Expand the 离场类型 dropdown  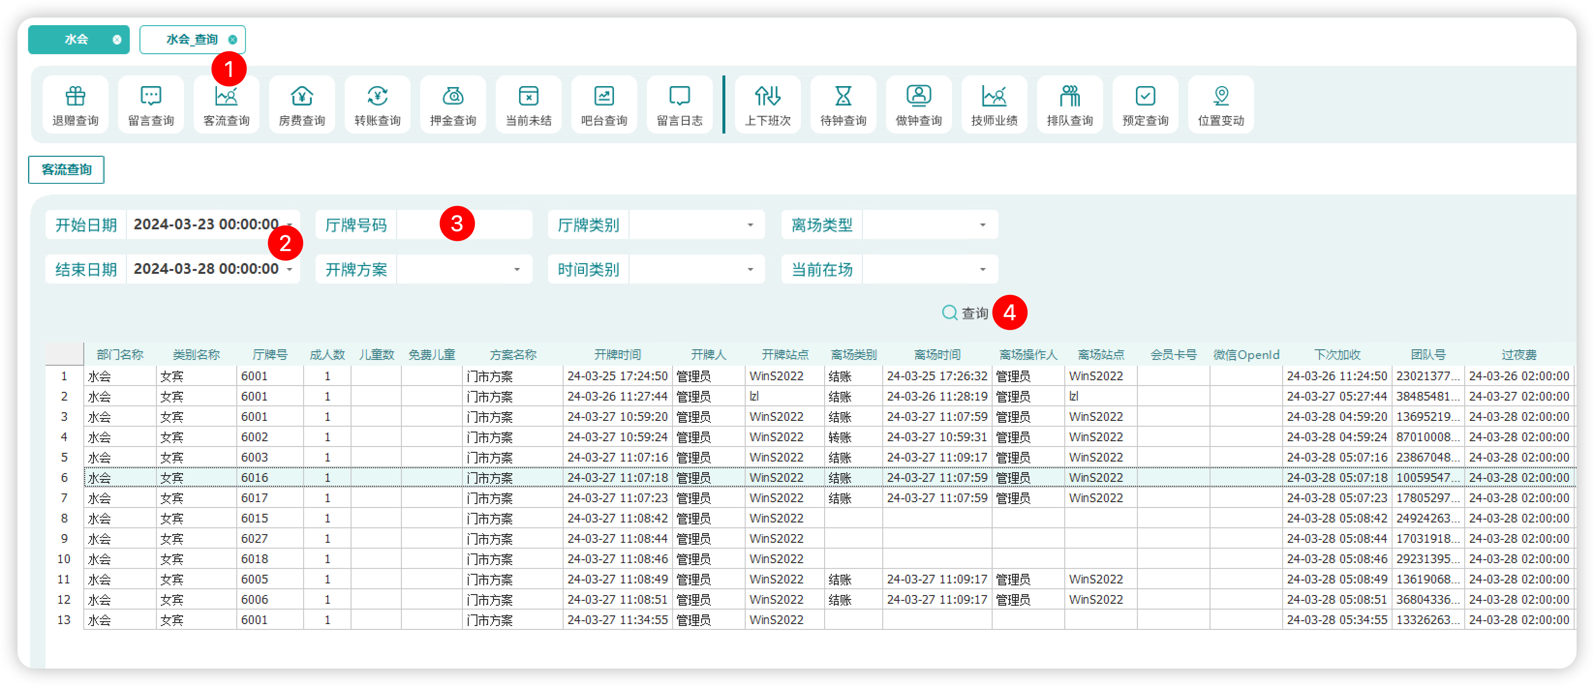point(982,224)
